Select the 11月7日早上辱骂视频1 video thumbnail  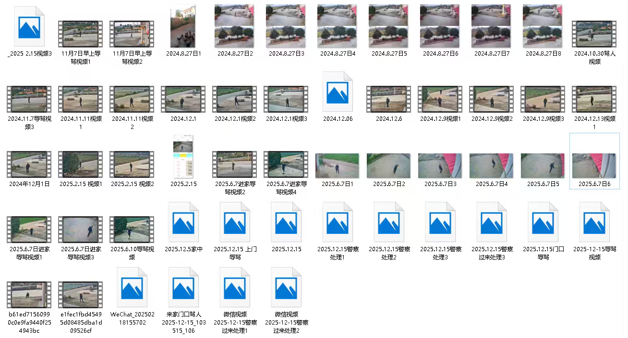81,34
